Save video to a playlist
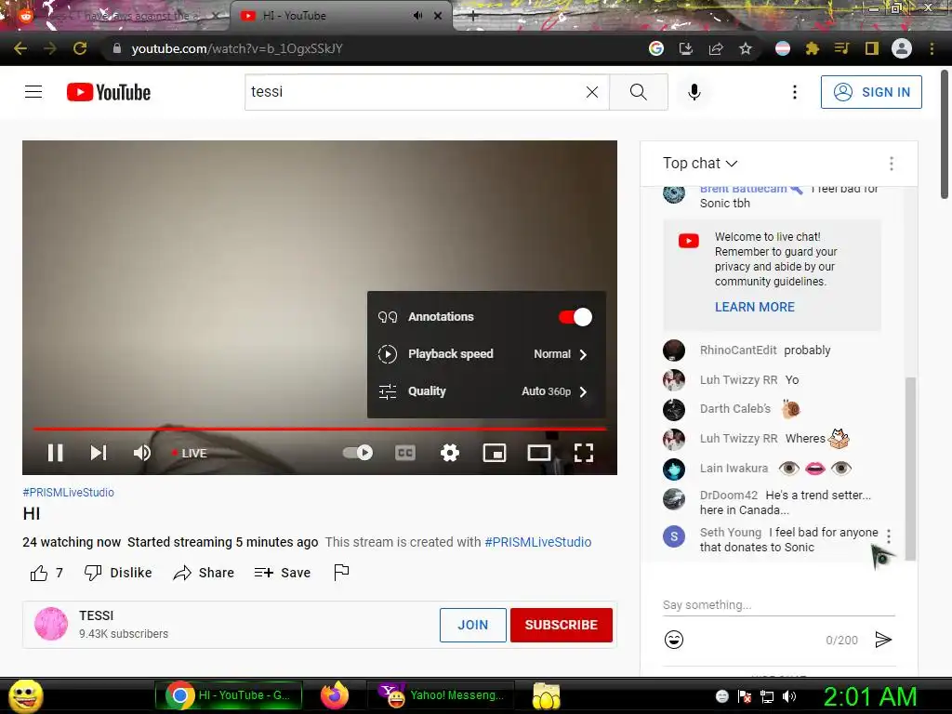Image resolution: width=952 pixels, height=714 pixels. pos(283,573)
